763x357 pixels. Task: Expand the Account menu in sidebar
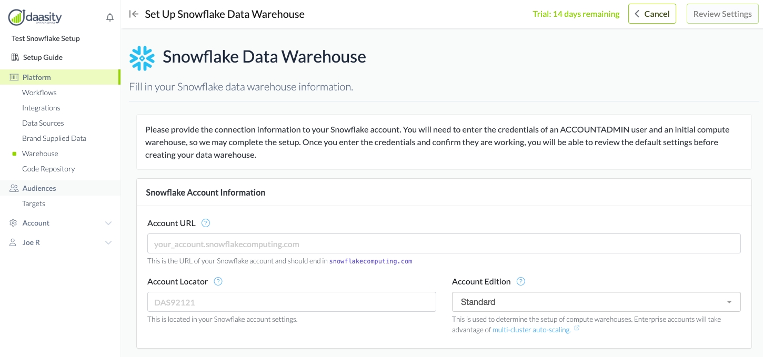click(x=60, y=223)
